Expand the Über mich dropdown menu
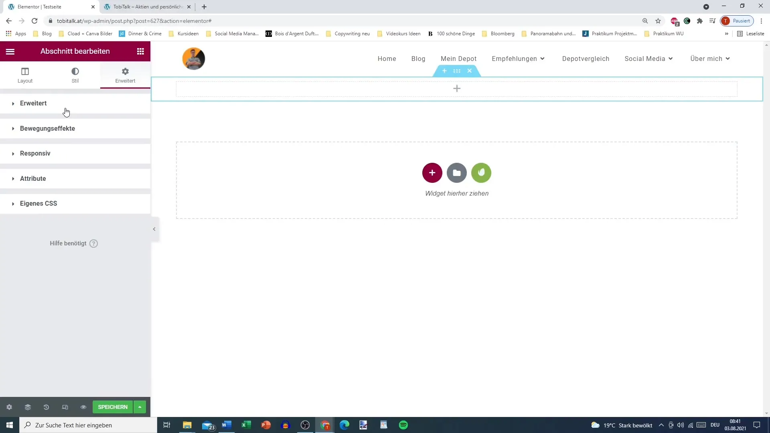 click(x=710, y=59)
